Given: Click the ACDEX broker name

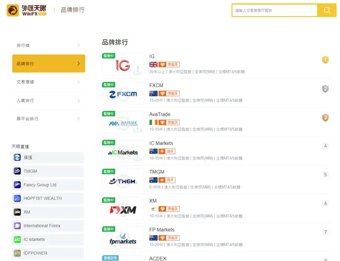Looking at the screenshot, I should (158, 258).
